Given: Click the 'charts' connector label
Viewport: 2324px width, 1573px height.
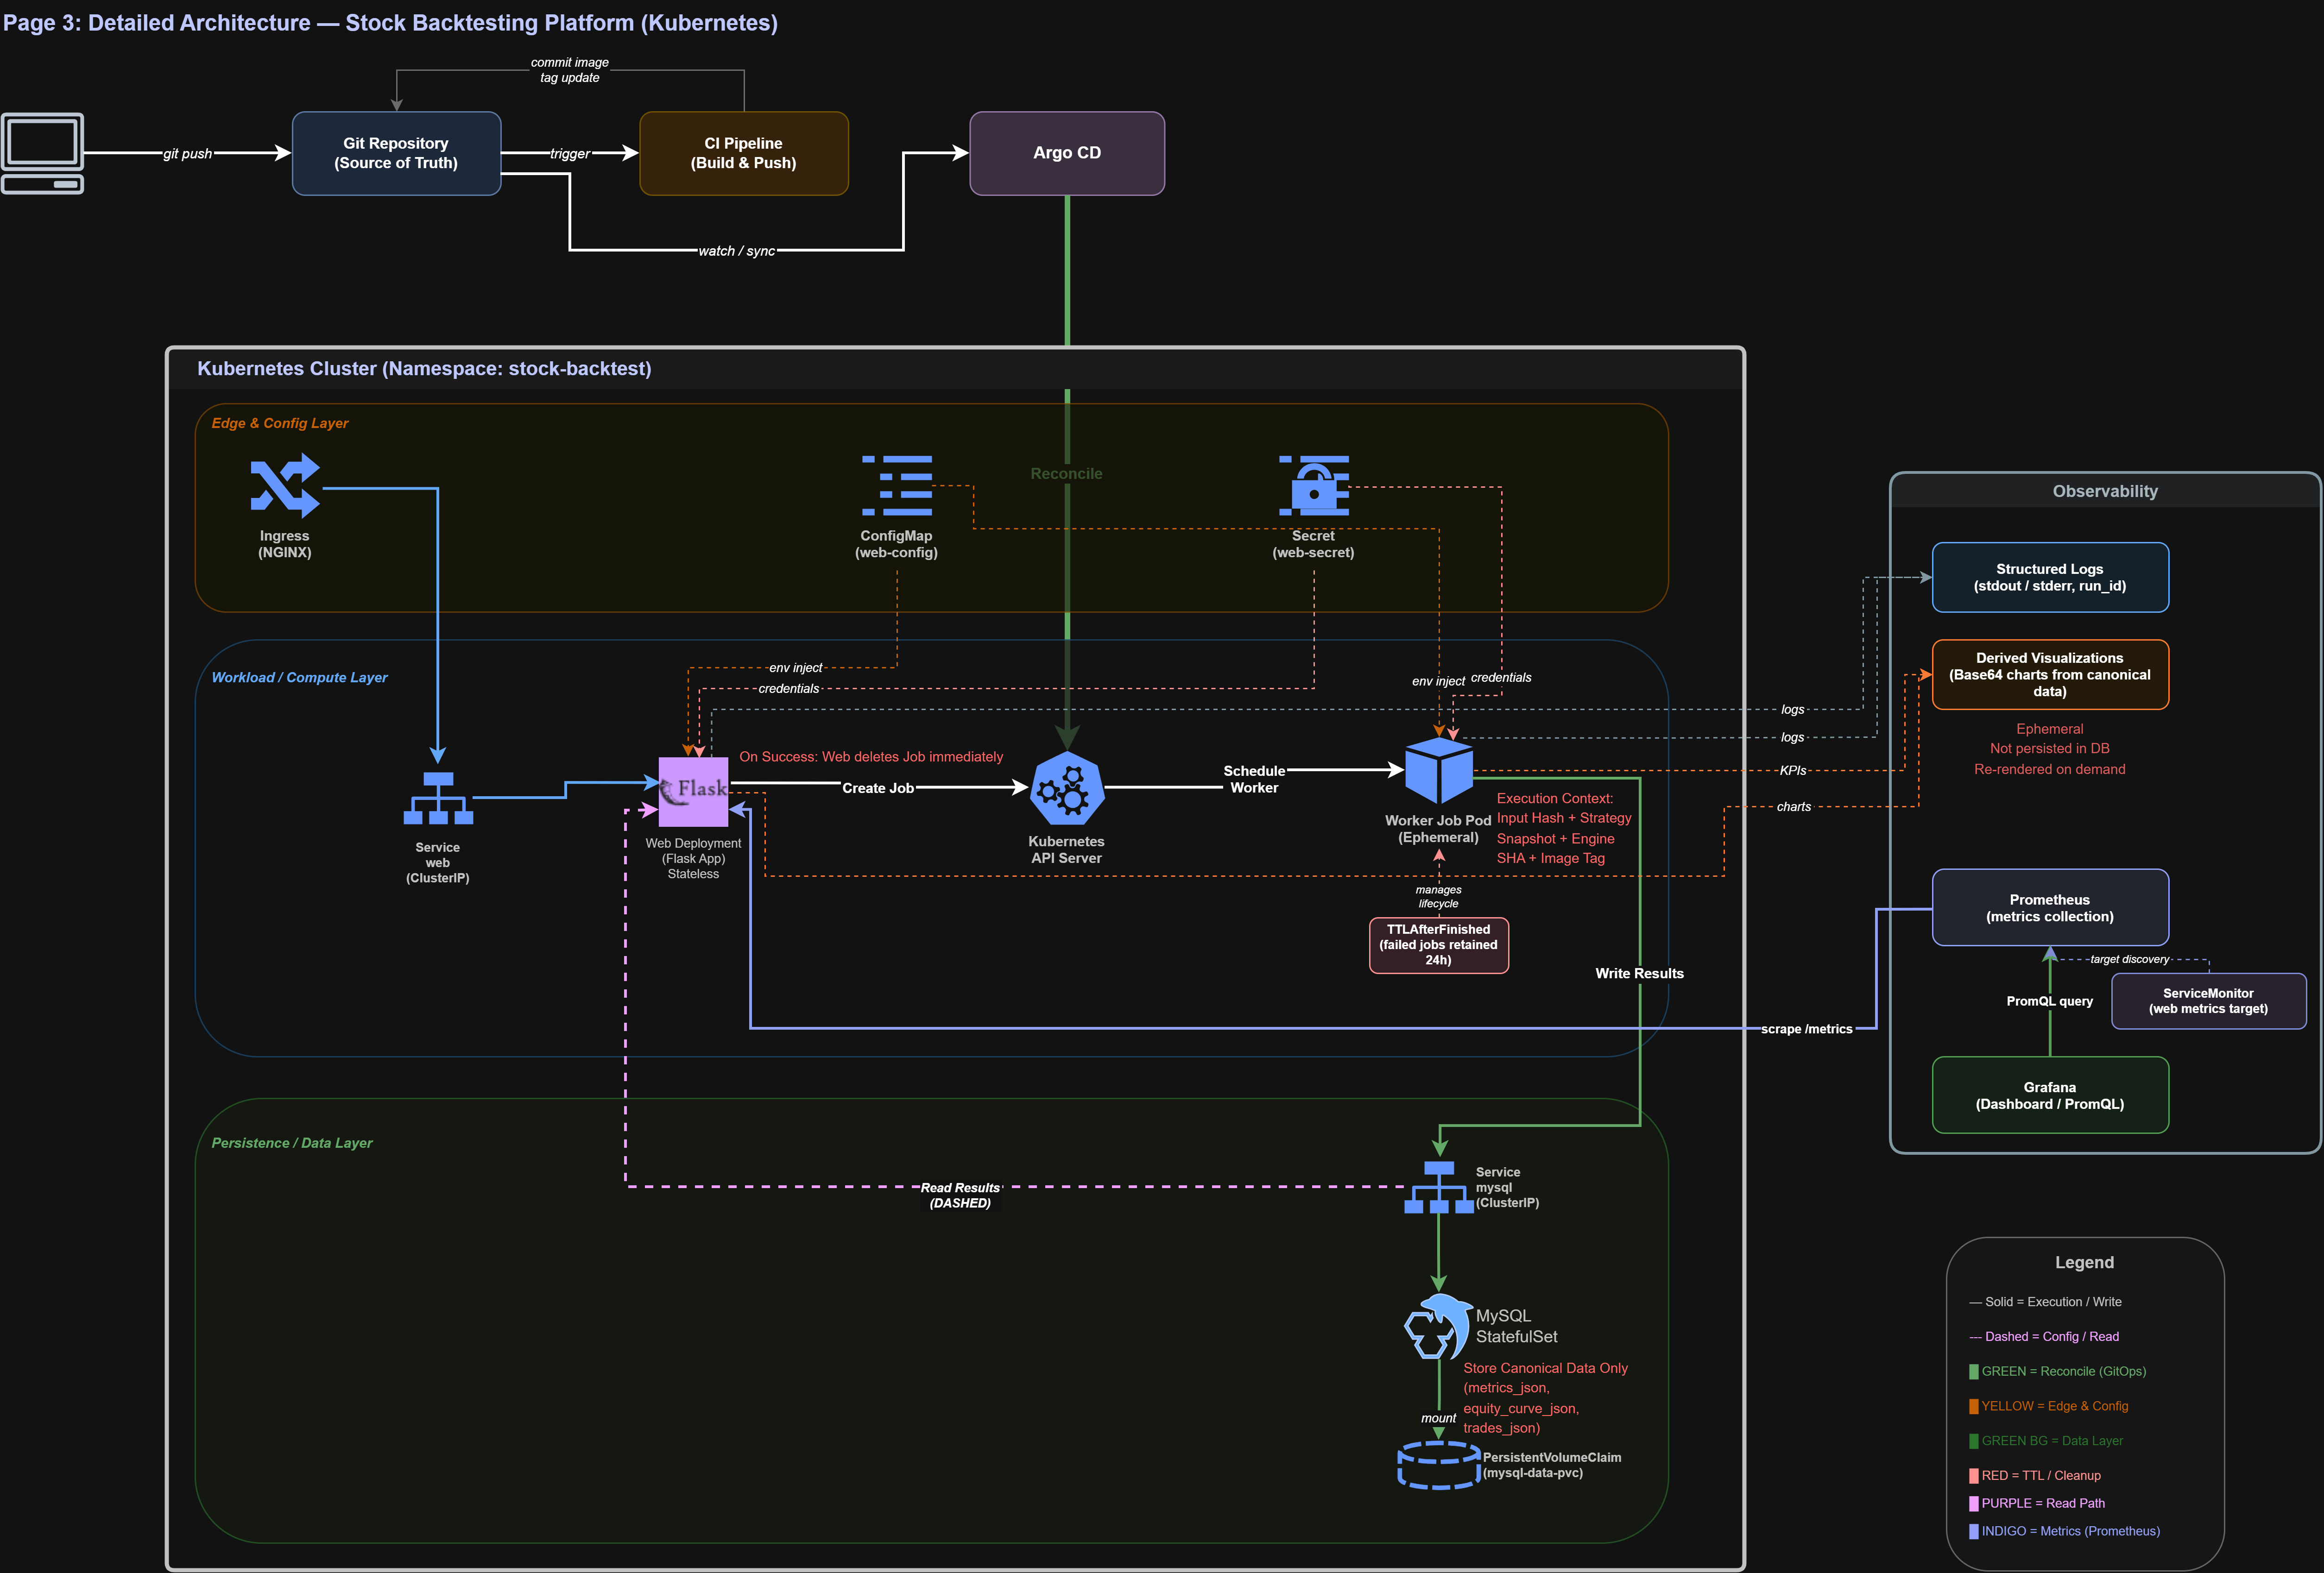Looking at the screenshot, I should [1794, 807].
